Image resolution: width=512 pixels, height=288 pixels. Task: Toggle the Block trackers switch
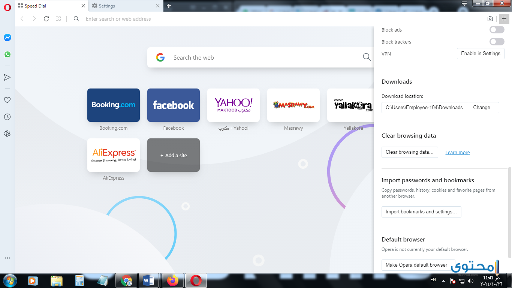[x=497, y=42]
